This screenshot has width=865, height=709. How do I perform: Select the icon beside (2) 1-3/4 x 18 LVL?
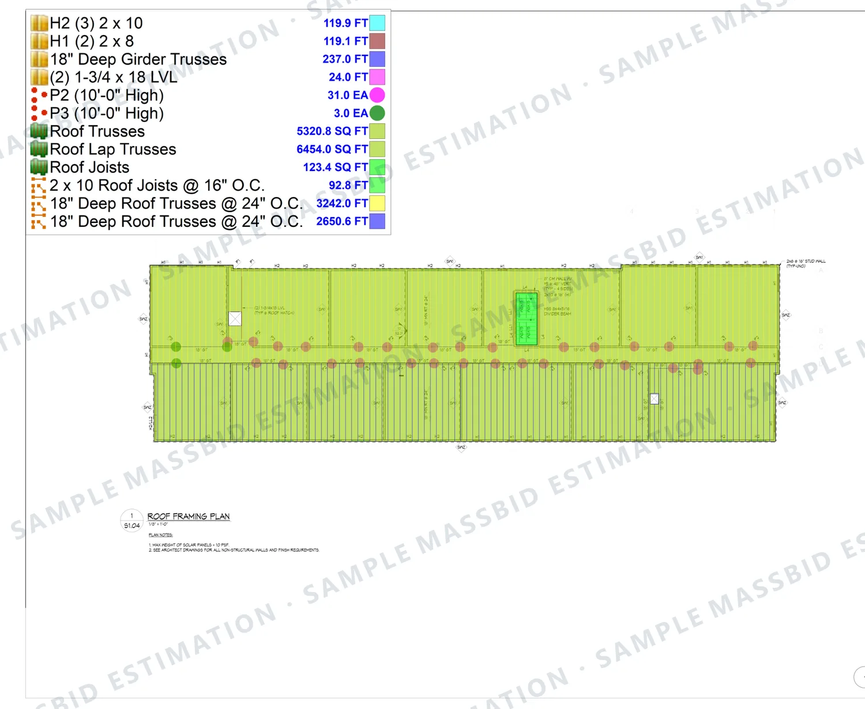tap(39, 77)
